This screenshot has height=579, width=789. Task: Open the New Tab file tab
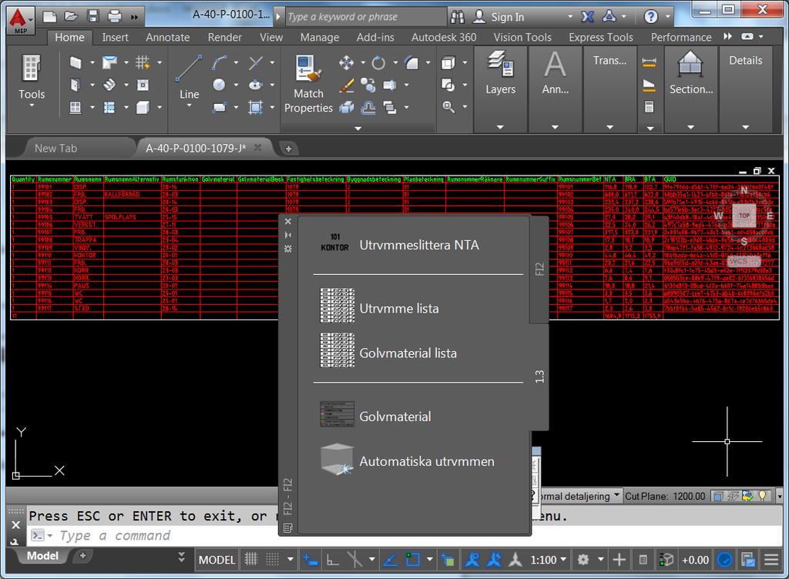55,149
